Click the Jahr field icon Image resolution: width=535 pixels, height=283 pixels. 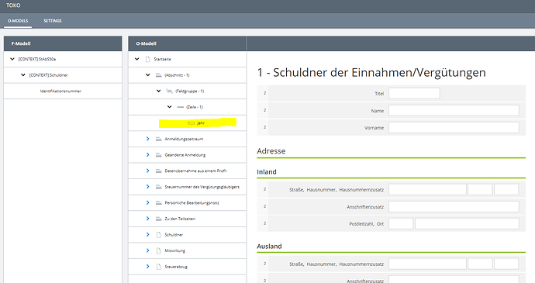coord(191,123)
